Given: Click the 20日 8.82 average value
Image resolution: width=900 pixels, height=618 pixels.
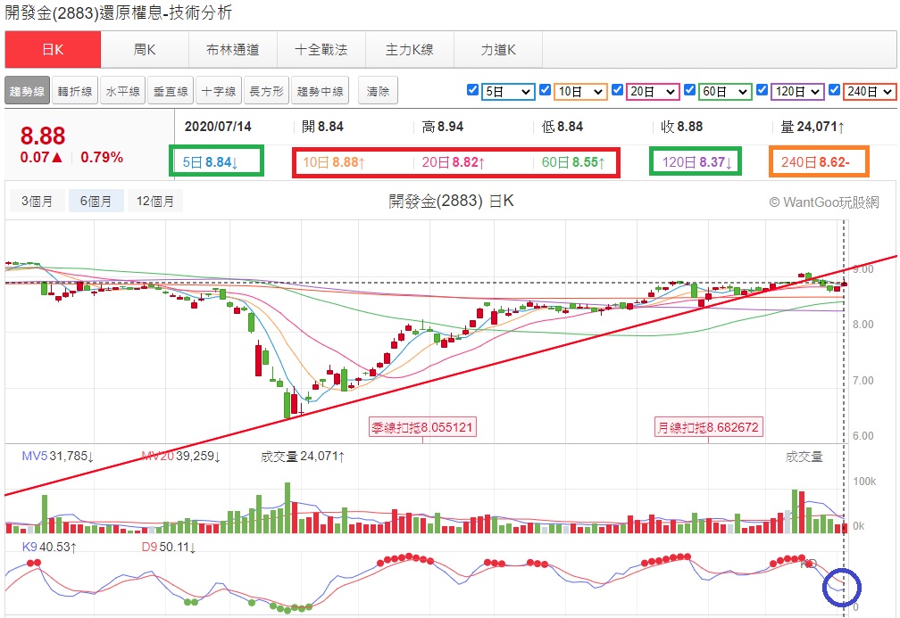Looking at the screenshot, I should click(x=454, y=162).
